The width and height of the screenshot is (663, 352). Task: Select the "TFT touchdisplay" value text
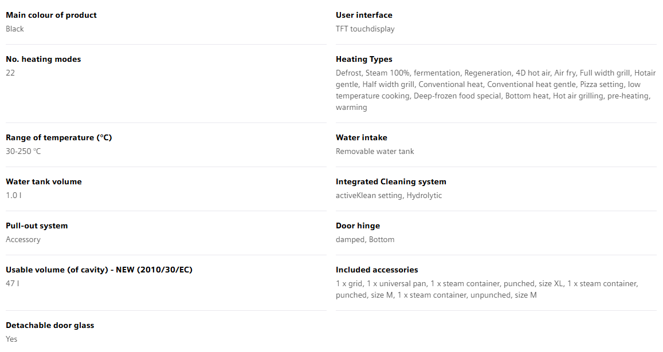click(365, 29)
